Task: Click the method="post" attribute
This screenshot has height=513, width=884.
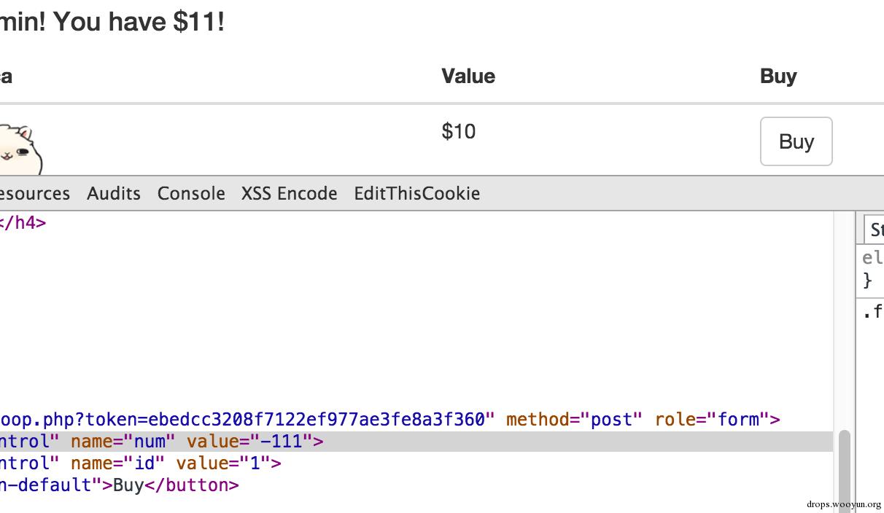Action: pyautogui.click(x=574, y=420)
